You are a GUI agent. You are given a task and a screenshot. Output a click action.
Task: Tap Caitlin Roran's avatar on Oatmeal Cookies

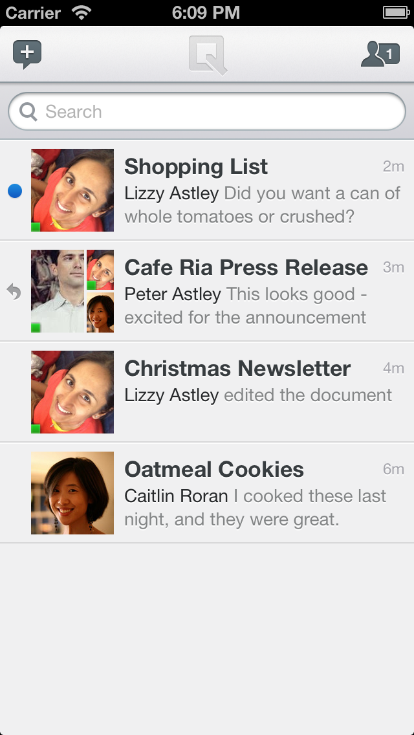(72, 493)
